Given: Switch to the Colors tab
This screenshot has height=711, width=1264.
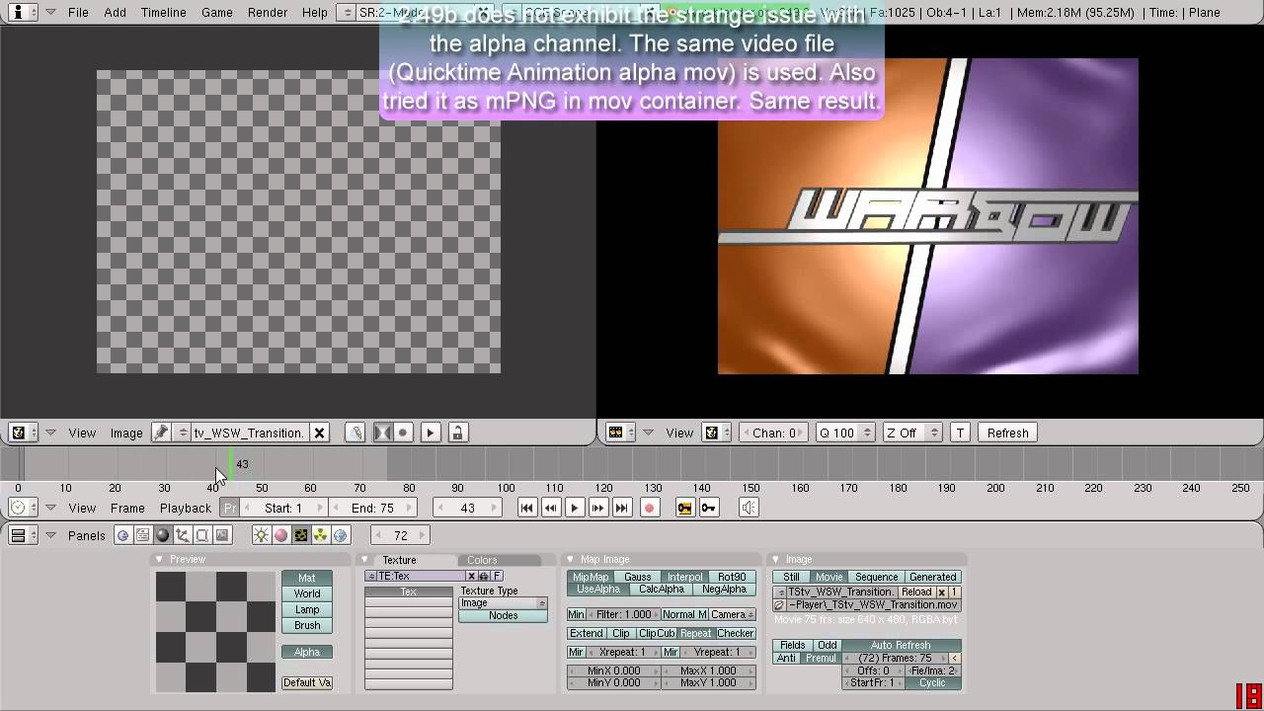Looking at the screenshot, I should click(x=482, y=560).
